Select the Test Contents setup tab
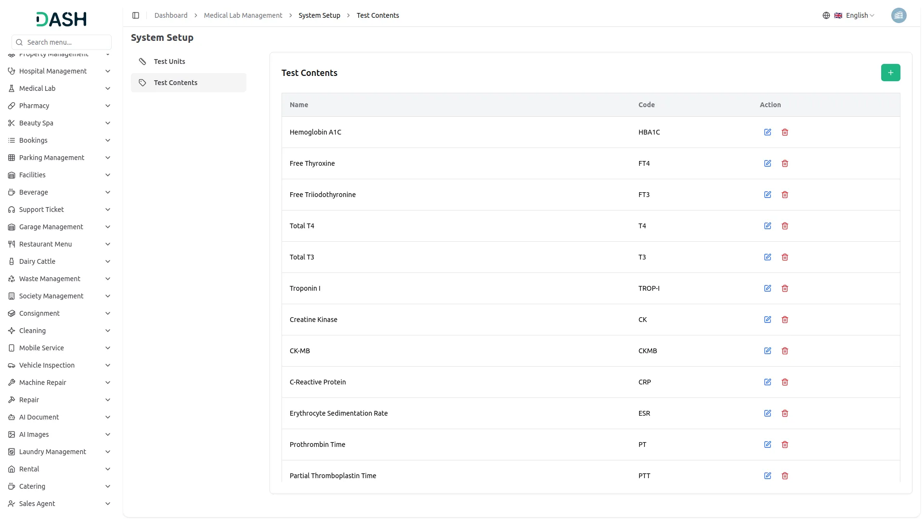 pos(176,83)
